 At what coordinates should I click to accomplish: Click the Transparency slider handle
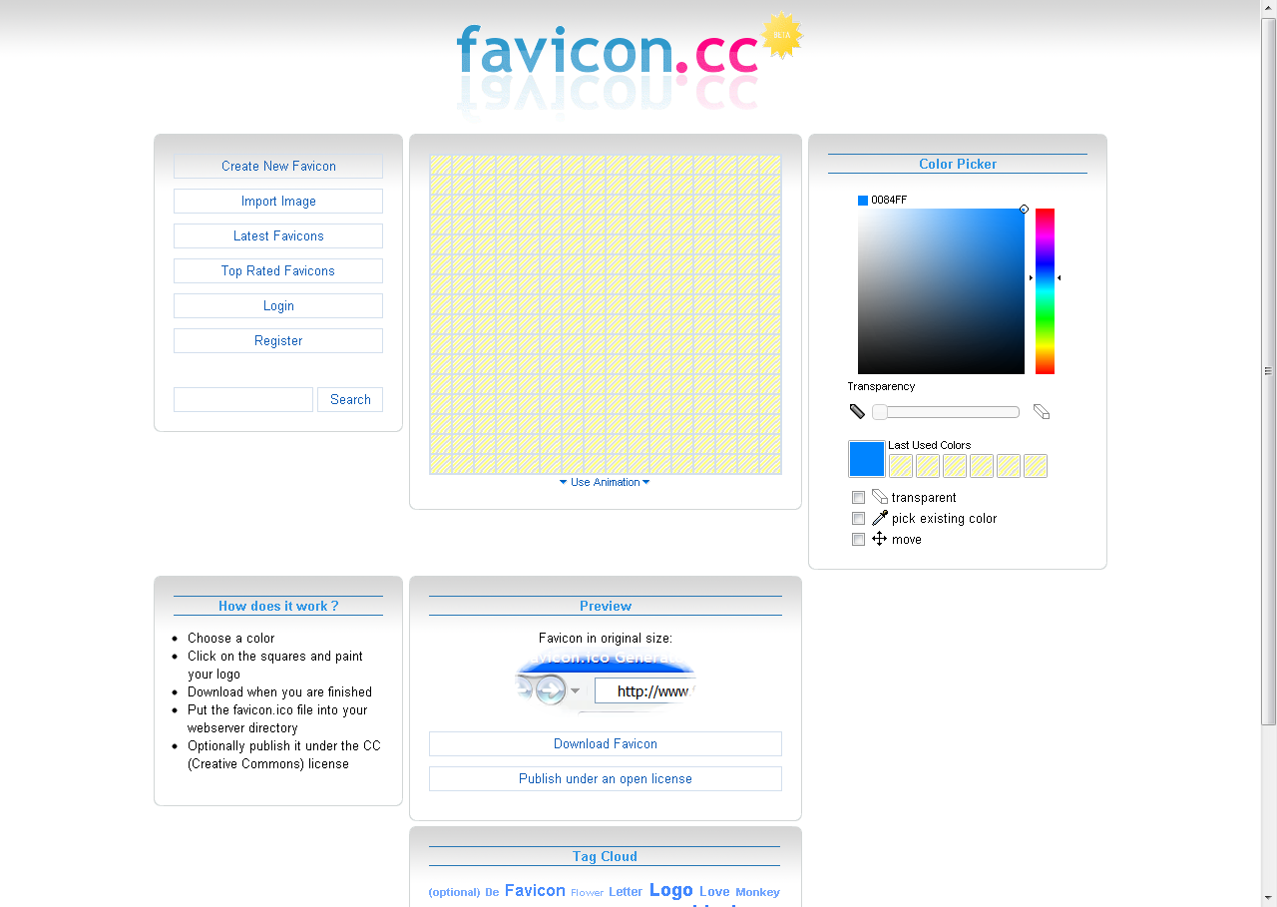click(x=880, y=412)
